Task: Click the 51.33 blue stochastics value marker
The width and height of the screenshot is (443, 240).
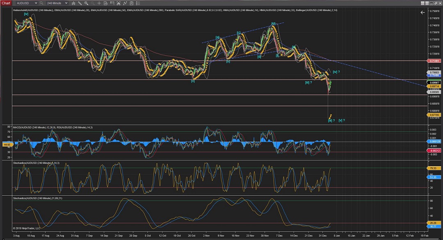Action: pos(433,177)
